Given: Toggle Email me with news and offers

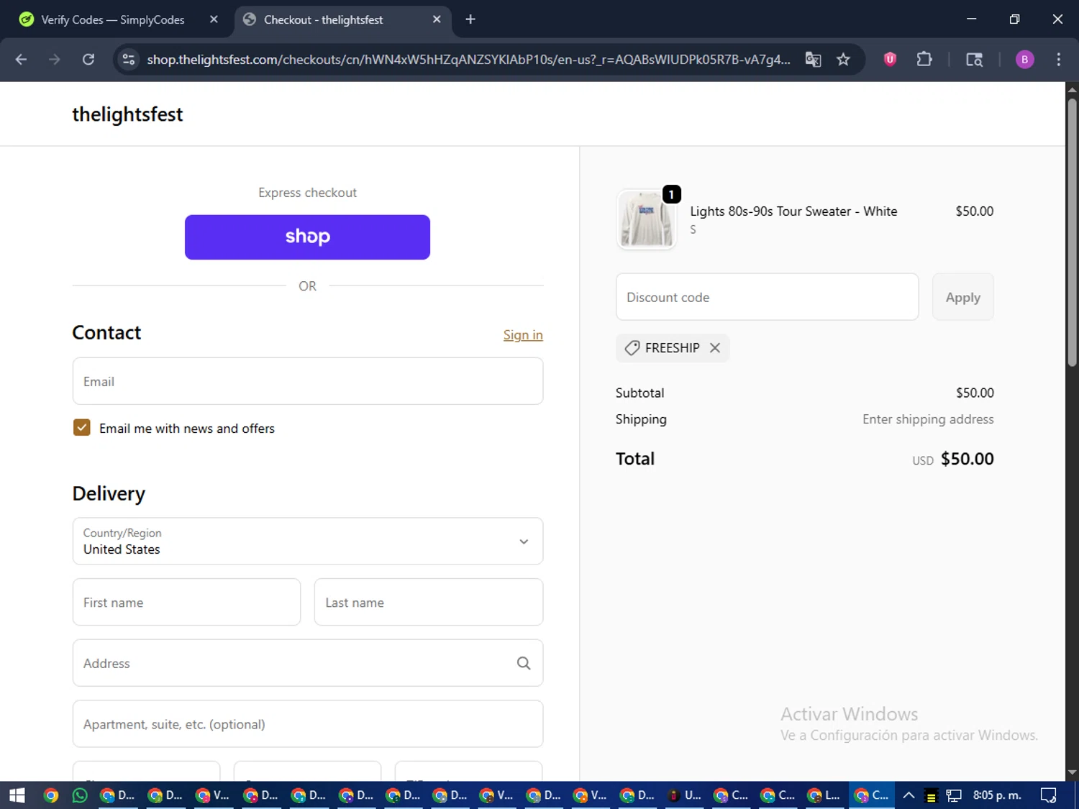Looking at the screenshot, I should coord(82,428).
